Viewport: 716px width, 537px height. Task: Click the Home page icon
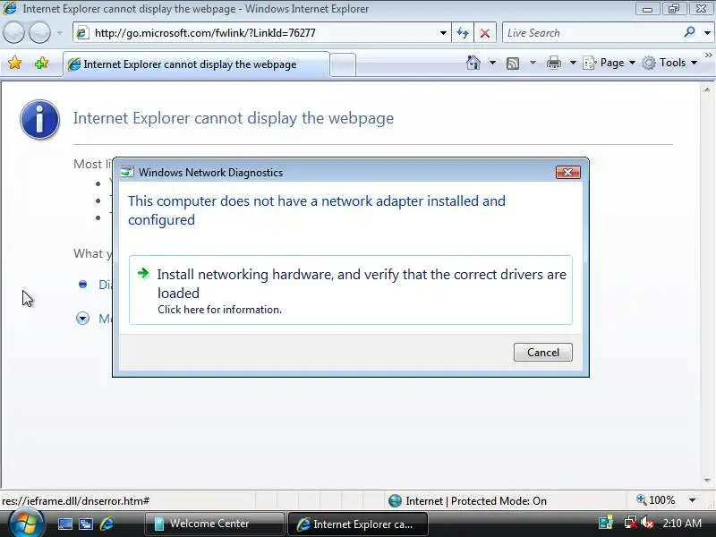point(473,63)
